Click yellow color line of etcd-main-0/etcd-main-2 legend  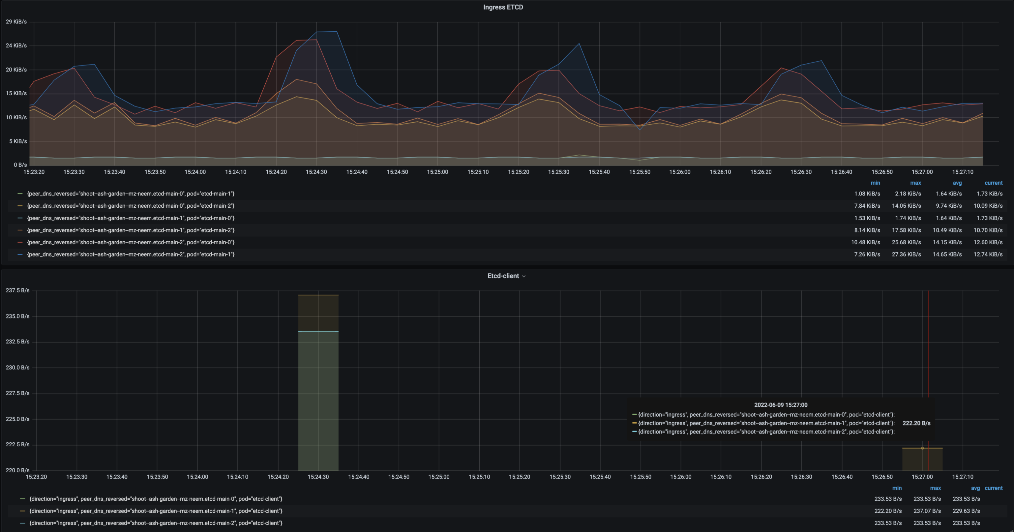point(20,206)
